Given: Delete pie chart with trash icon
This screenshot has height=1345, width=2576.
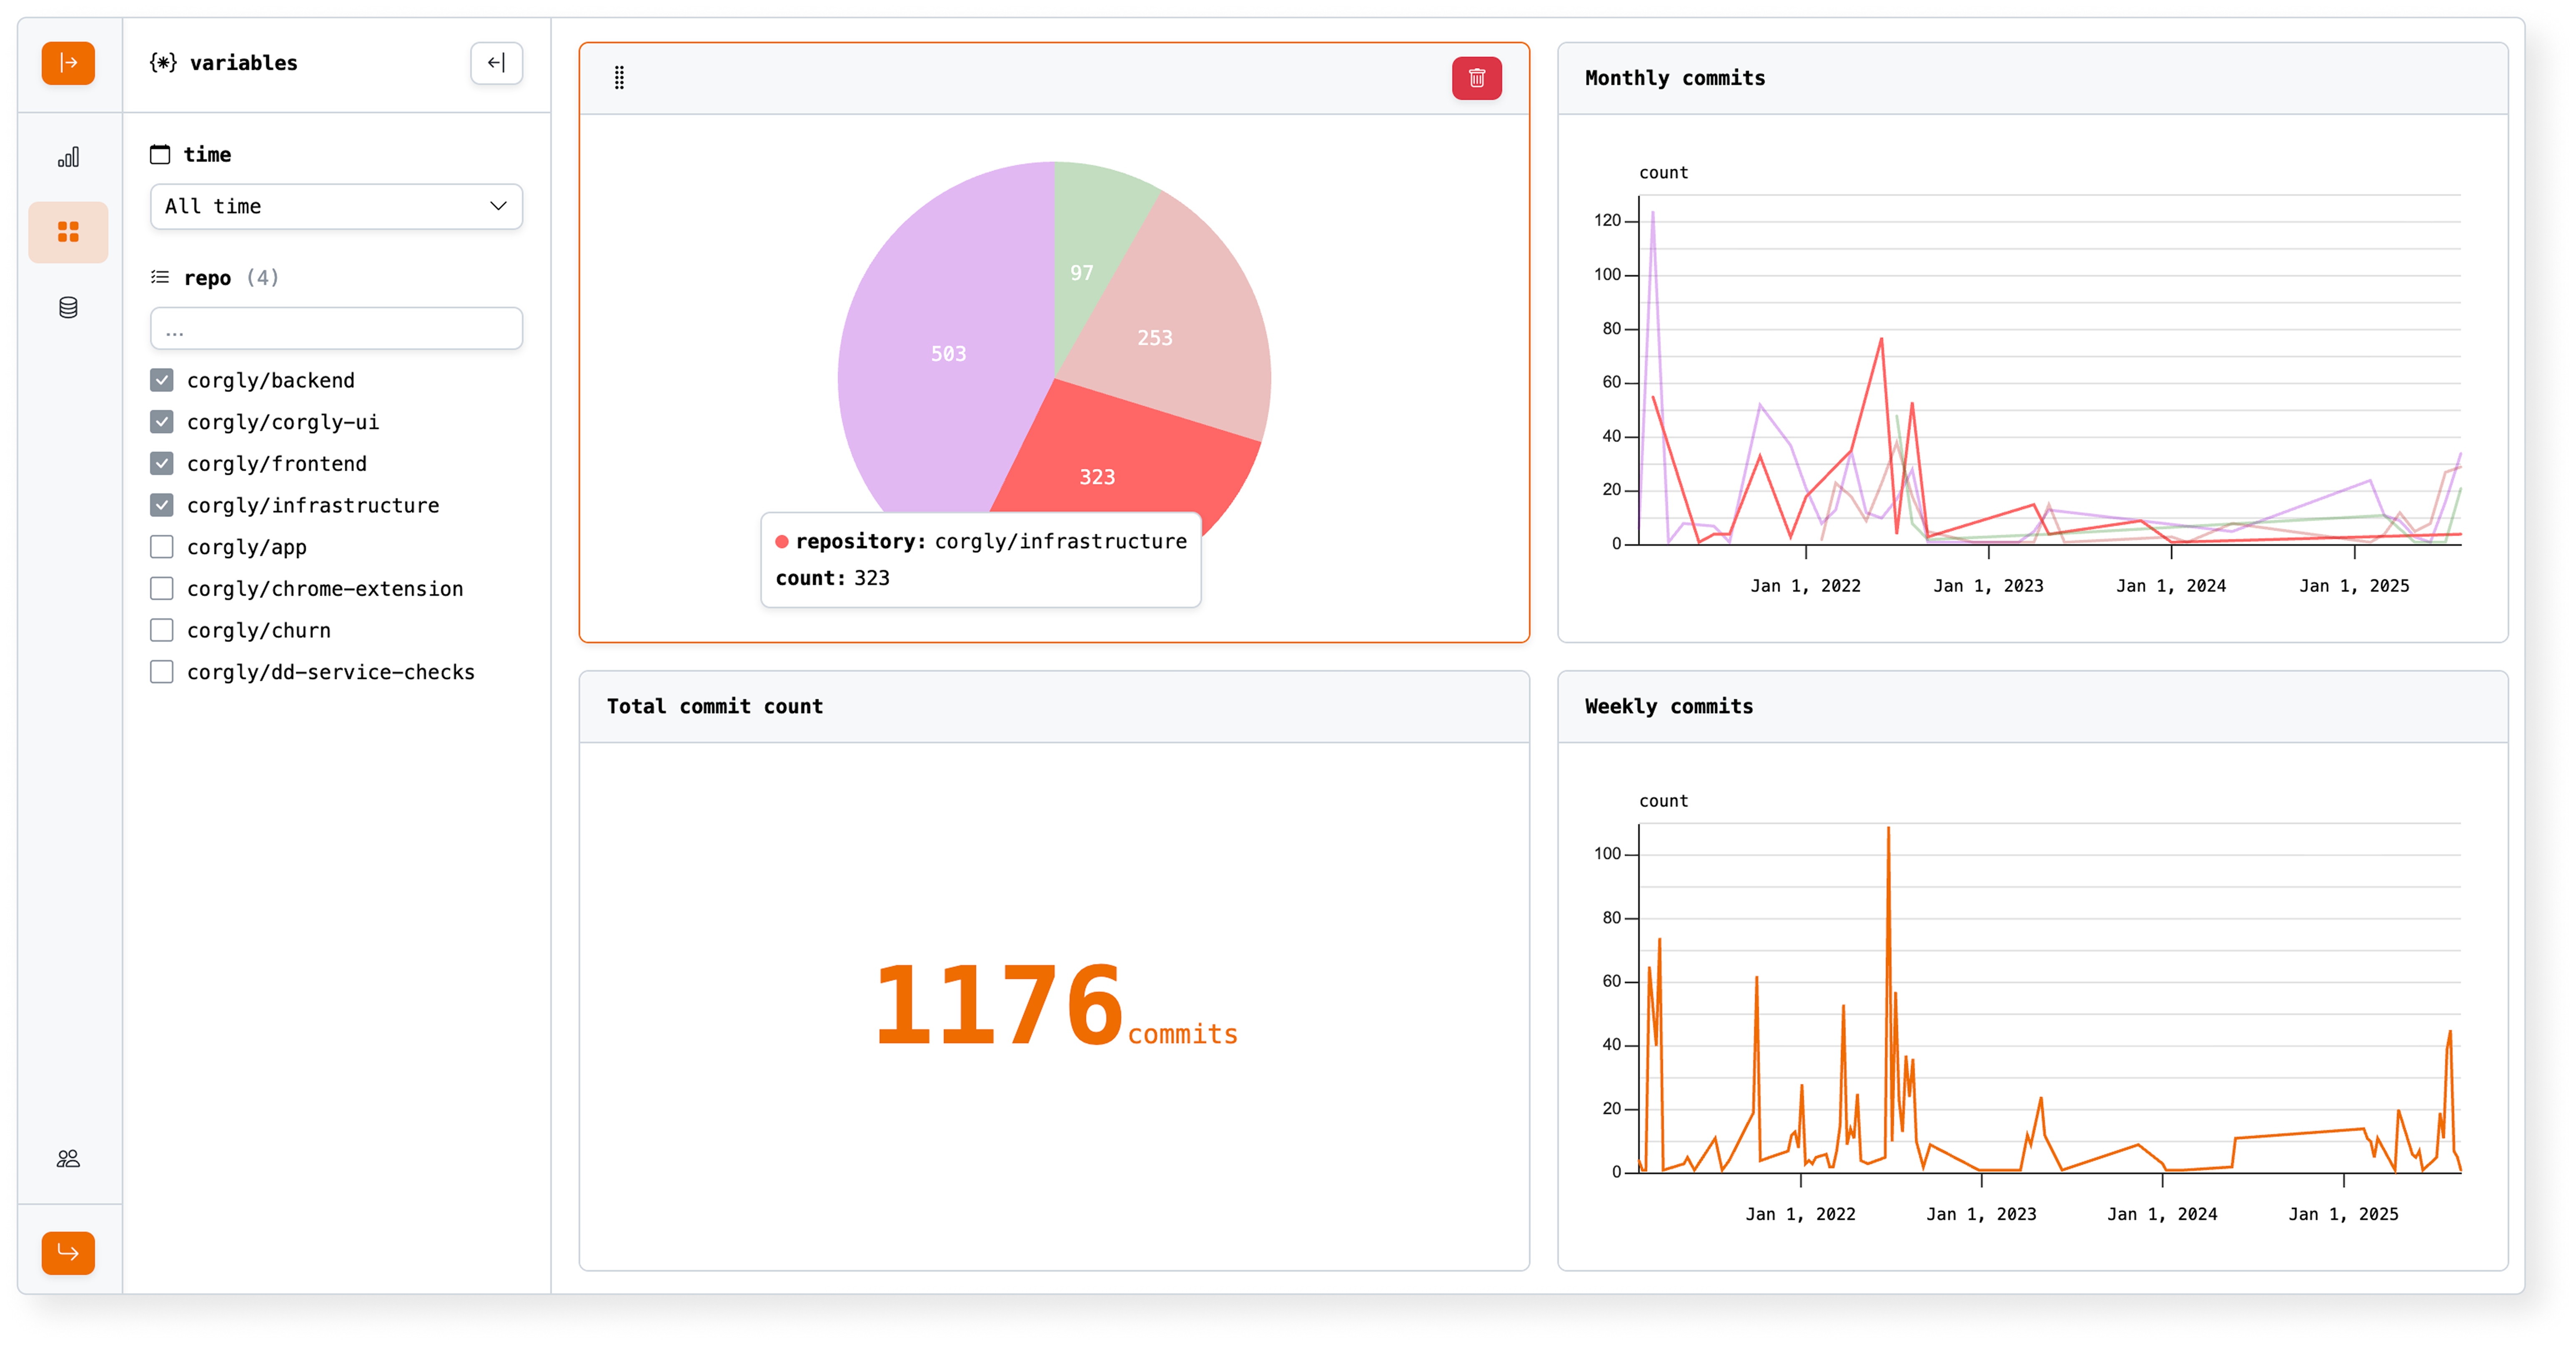Looking at the screenshot, I should (1476, 78).
